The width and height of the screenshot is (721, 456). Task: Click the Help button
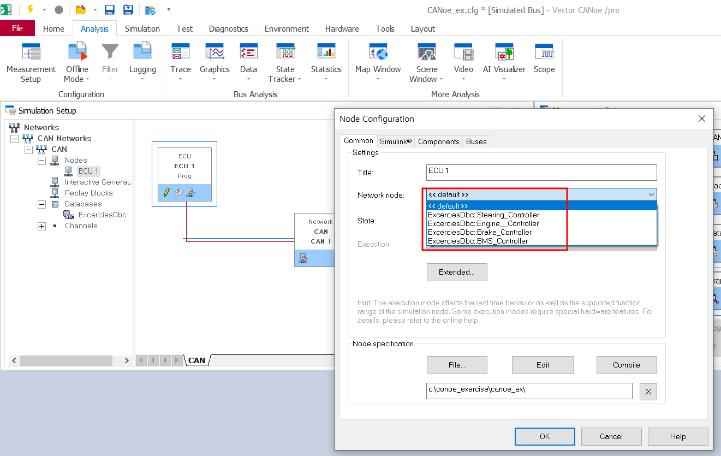coord(677,436)
